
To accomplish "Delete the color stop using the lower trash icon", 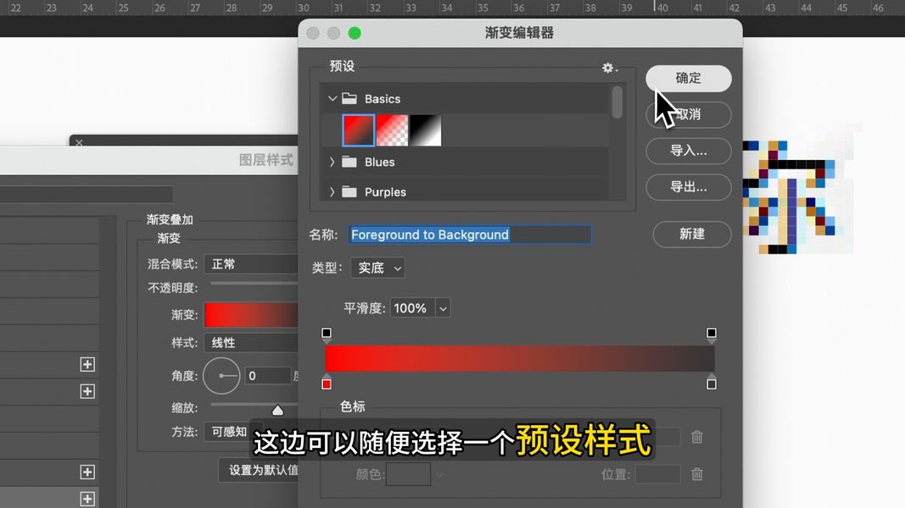I will 697,474.
